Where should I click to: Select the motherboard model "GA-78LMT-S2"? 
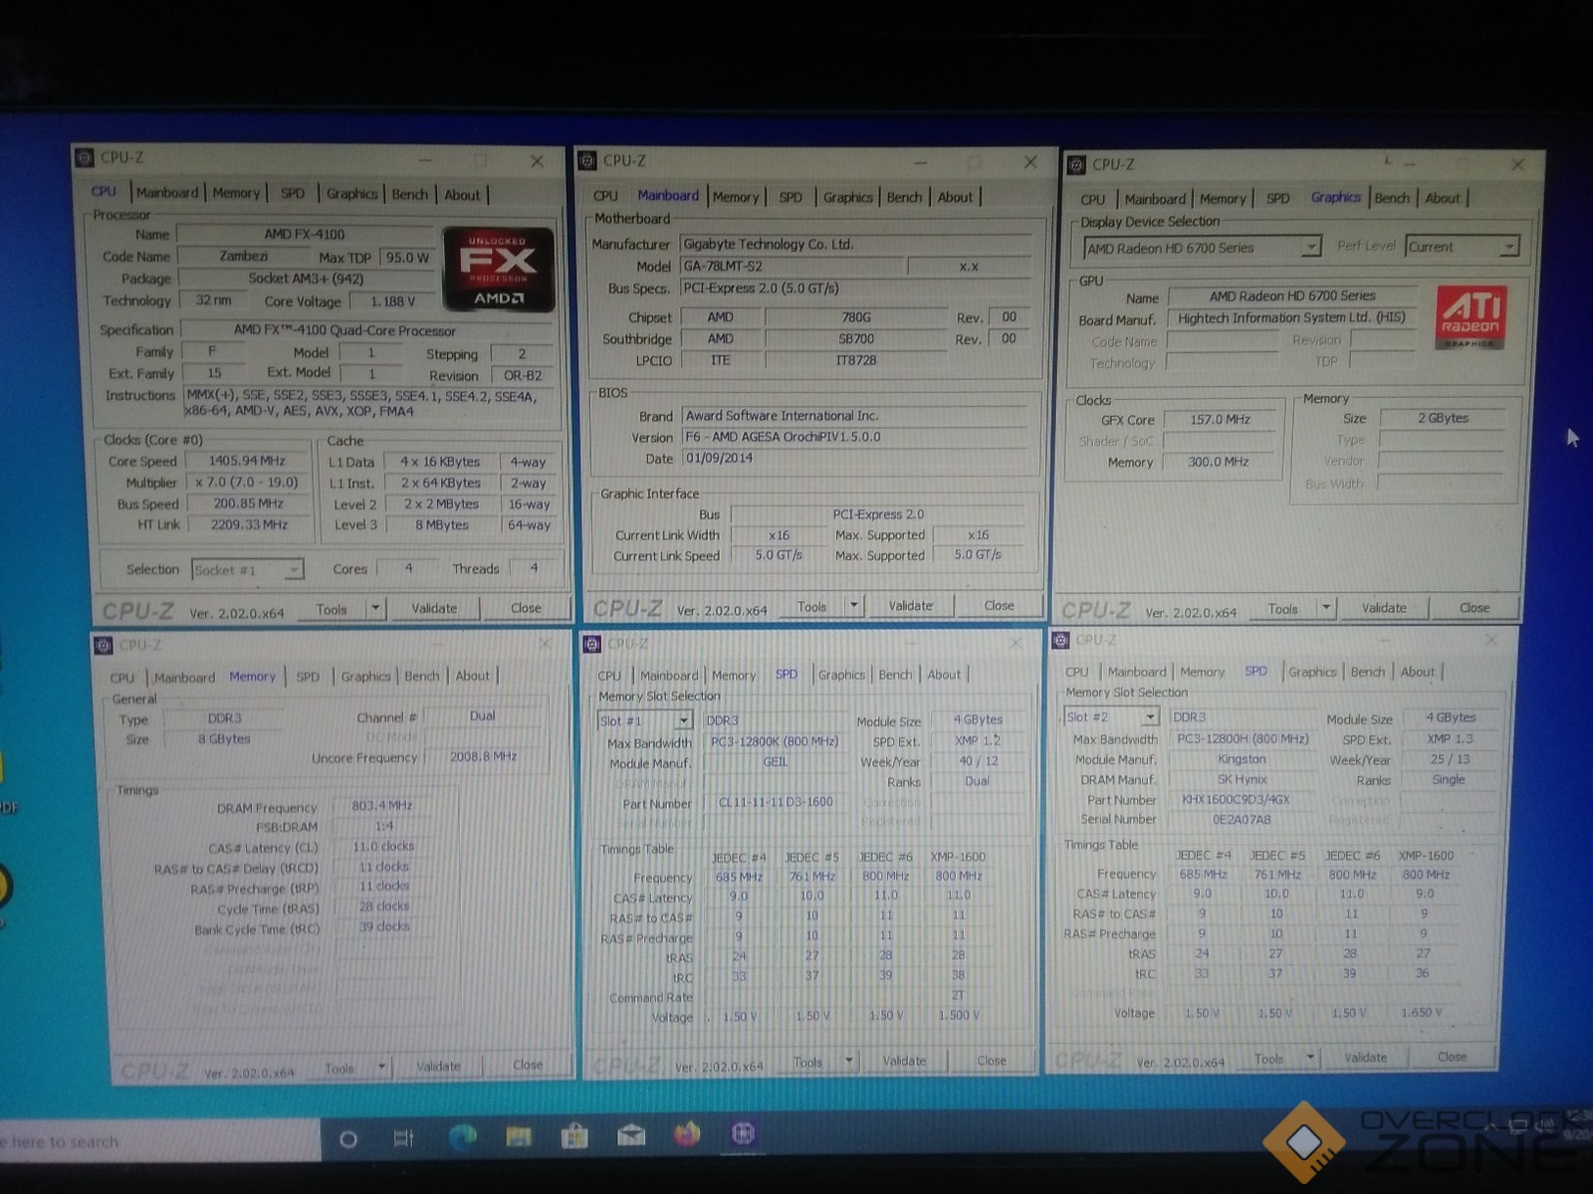[x=723, y=266]
